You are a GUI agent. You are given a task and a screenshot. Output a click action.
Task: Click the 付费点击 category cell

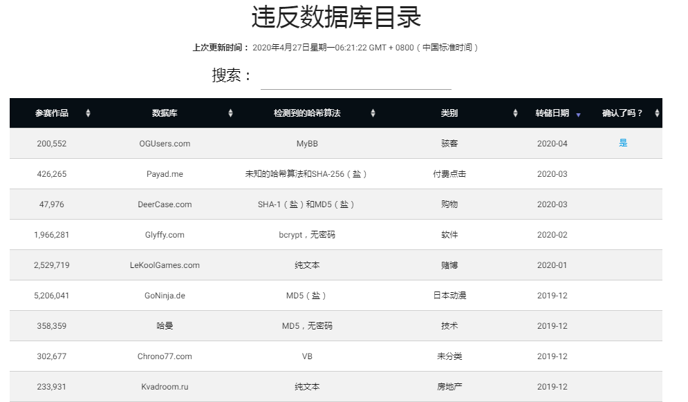coord(449,174)
